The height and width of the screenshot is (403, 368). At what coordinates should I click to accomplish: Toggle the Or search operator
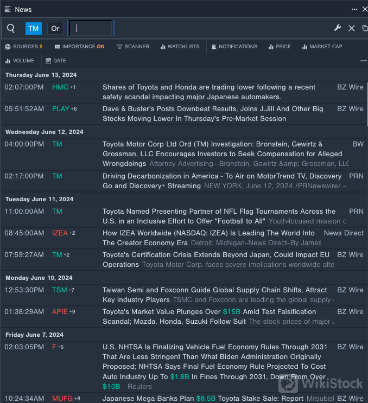[x=55, y=29]
